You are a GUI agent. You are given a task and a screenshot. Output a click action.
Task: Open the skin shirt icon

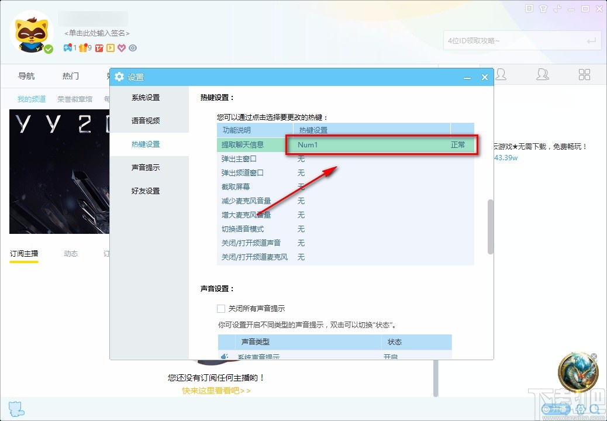pyautogui.click(x=543, y=9)
